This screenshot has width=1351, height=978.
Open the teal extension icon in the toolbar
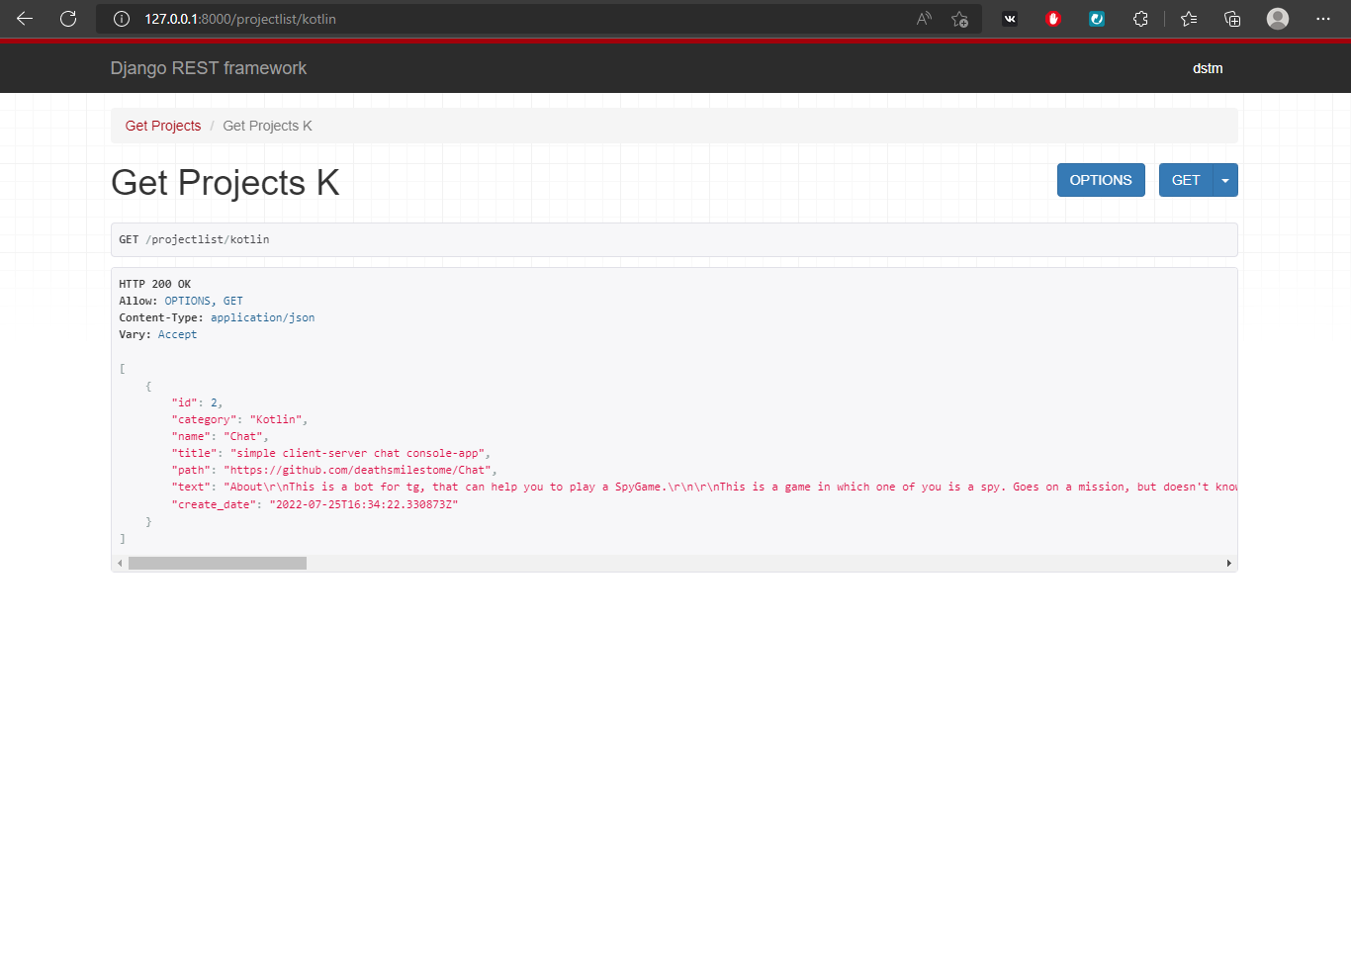point(1097,19)
